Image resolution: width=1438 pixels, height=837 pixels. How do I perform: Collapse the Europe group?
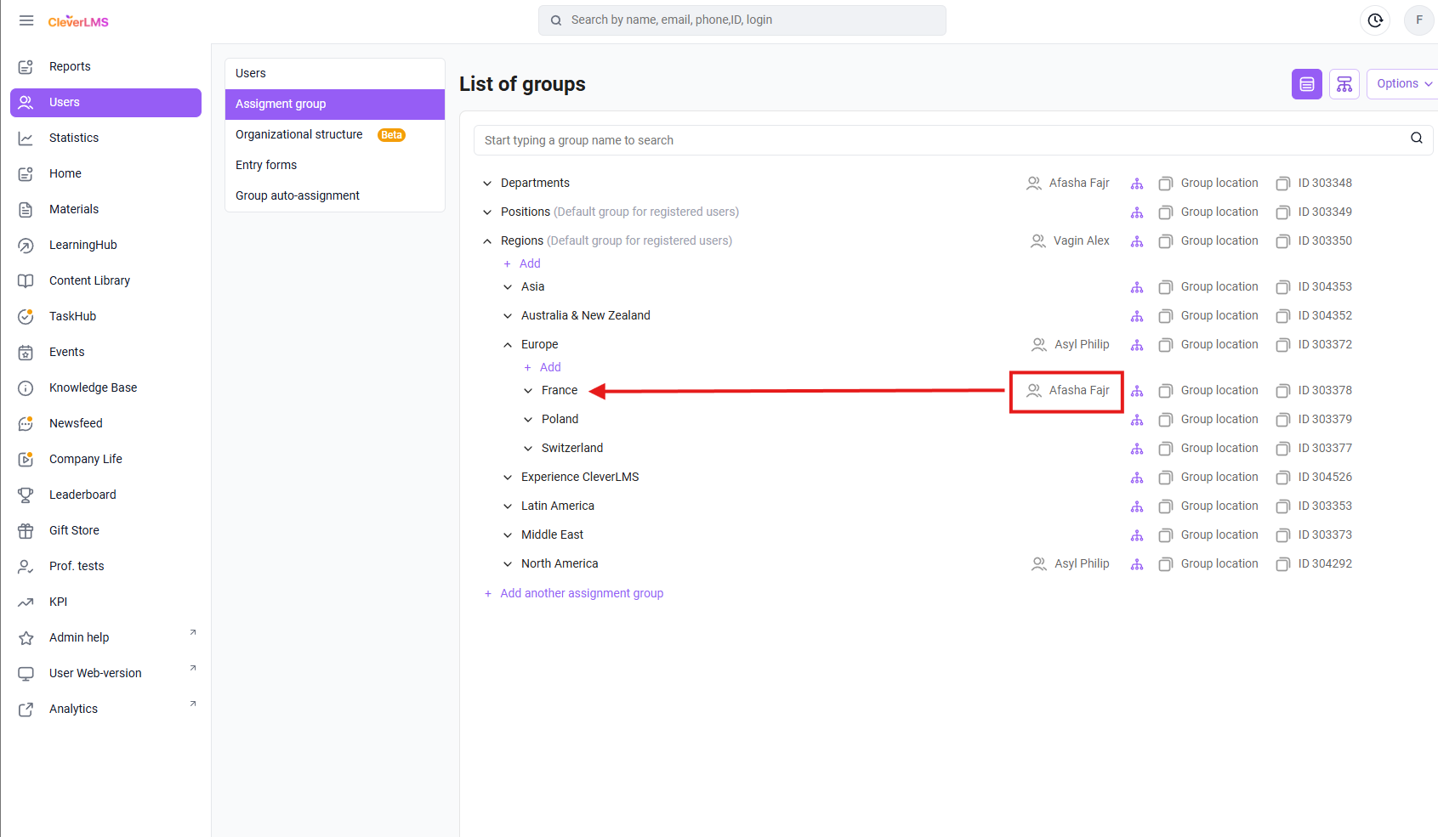508,345
